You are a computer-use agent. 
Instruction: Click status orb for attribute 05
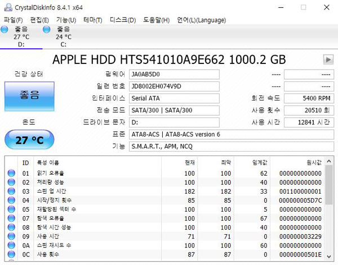pyautogui.click(x=11, y=209)
